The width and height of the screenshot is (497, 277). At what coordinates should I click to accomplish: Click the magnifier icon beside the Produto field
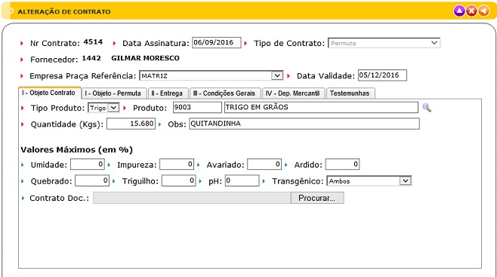pos(427,108)
